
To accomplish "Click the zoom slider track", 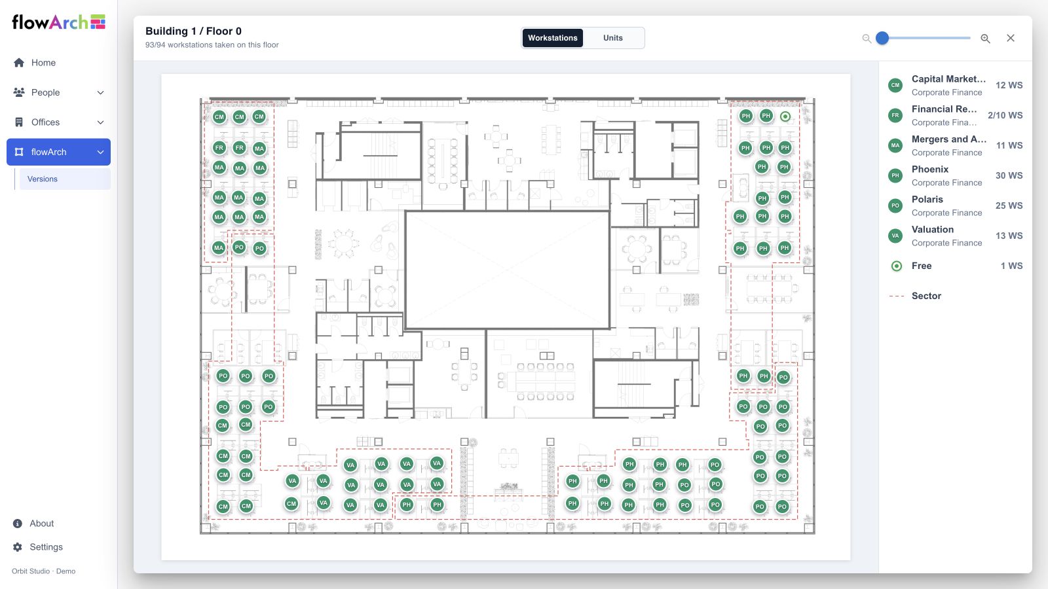I will (926, 38).
